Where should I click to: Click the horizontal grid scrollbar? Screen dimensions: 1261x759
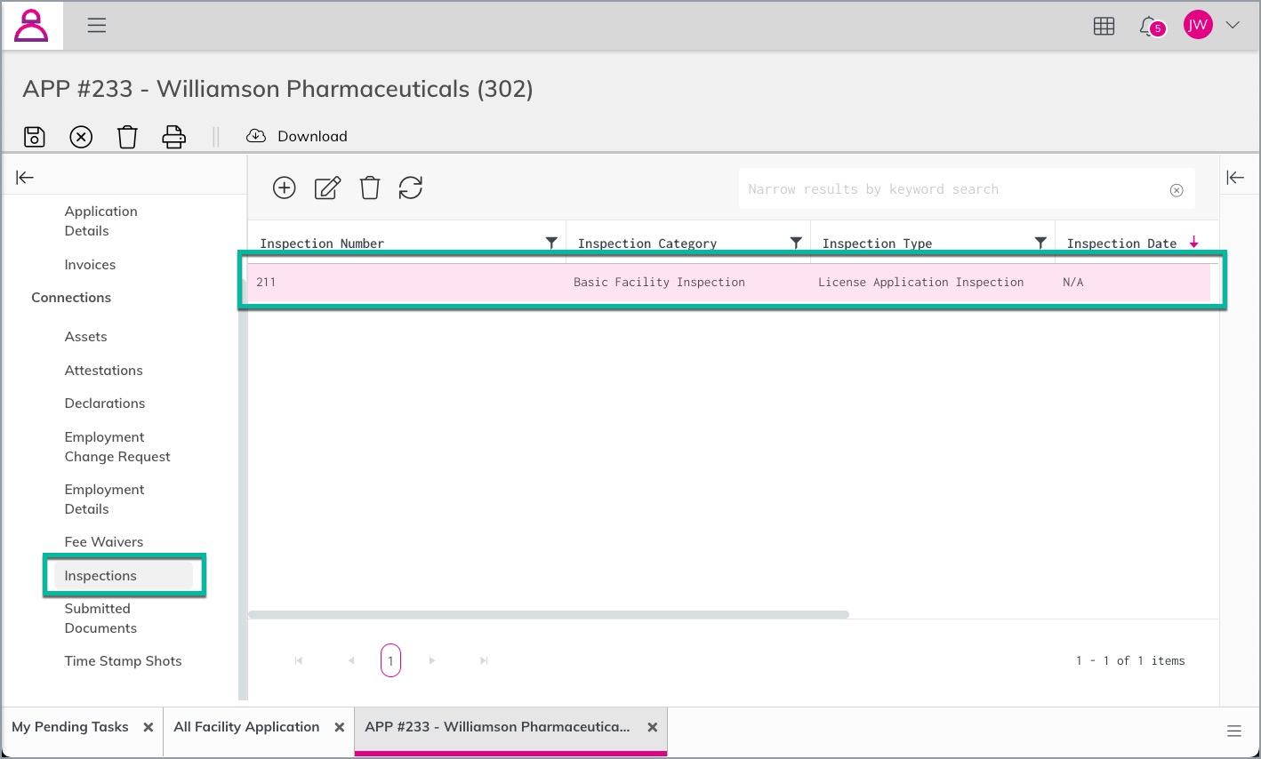[x=549, y=614]
